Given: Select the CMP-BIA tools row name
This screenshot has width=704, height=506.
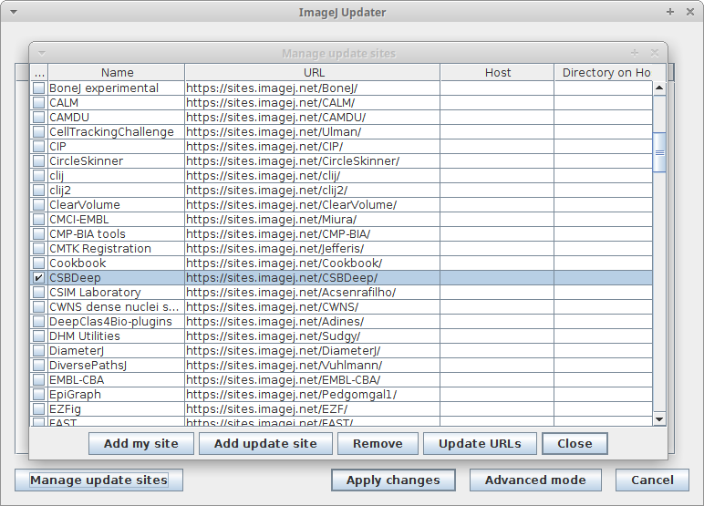Looking at the screenshot, I should coord(117,234).
